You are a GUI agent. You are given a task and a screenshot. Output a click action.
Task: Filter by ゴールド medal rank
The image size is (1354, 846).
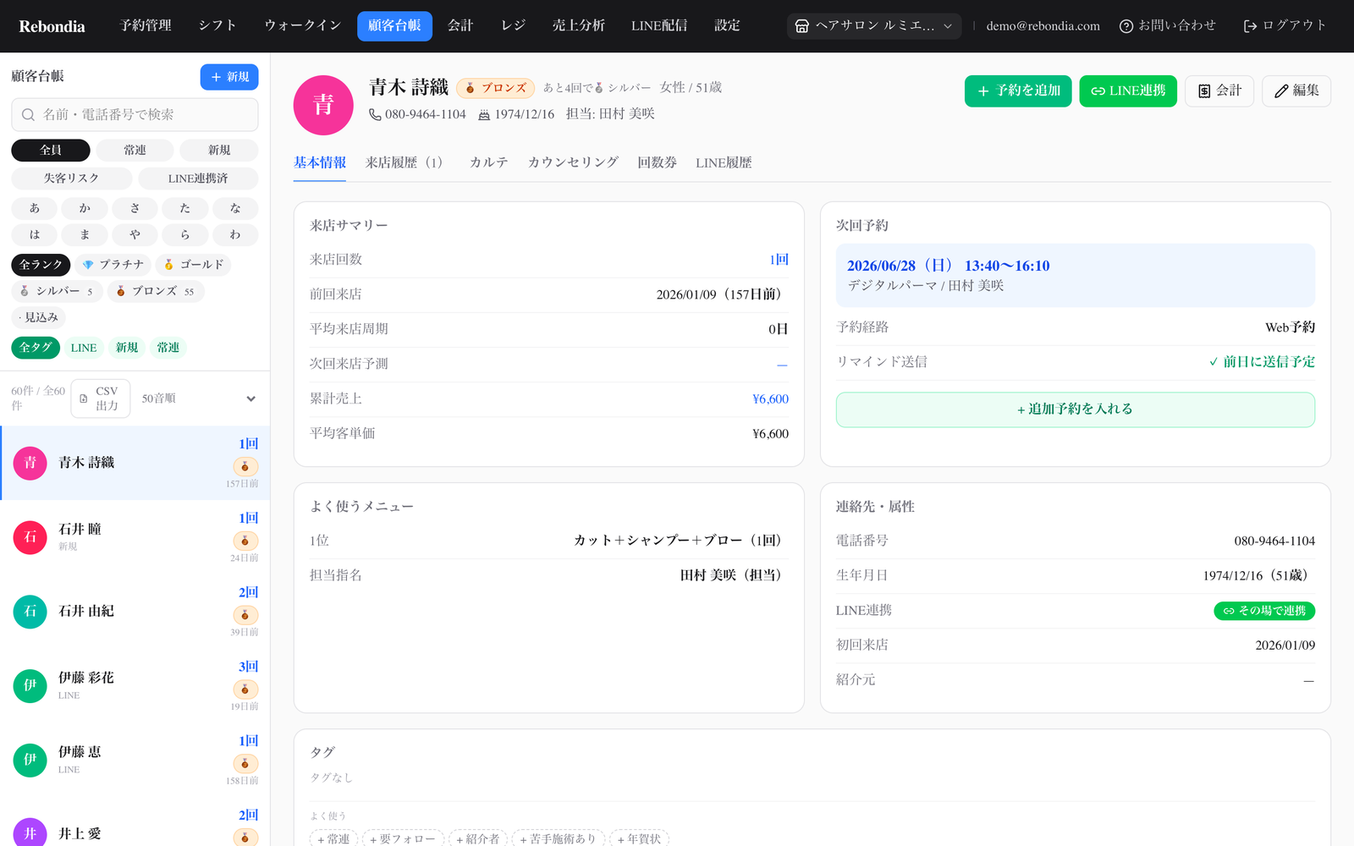coord(193,265)
